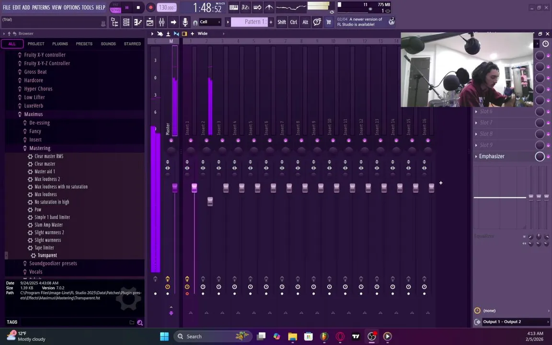The width and height of the screenshot is (552, 345).
Task: Toggle the countdown before recording icon
Action: click(245, 7)
